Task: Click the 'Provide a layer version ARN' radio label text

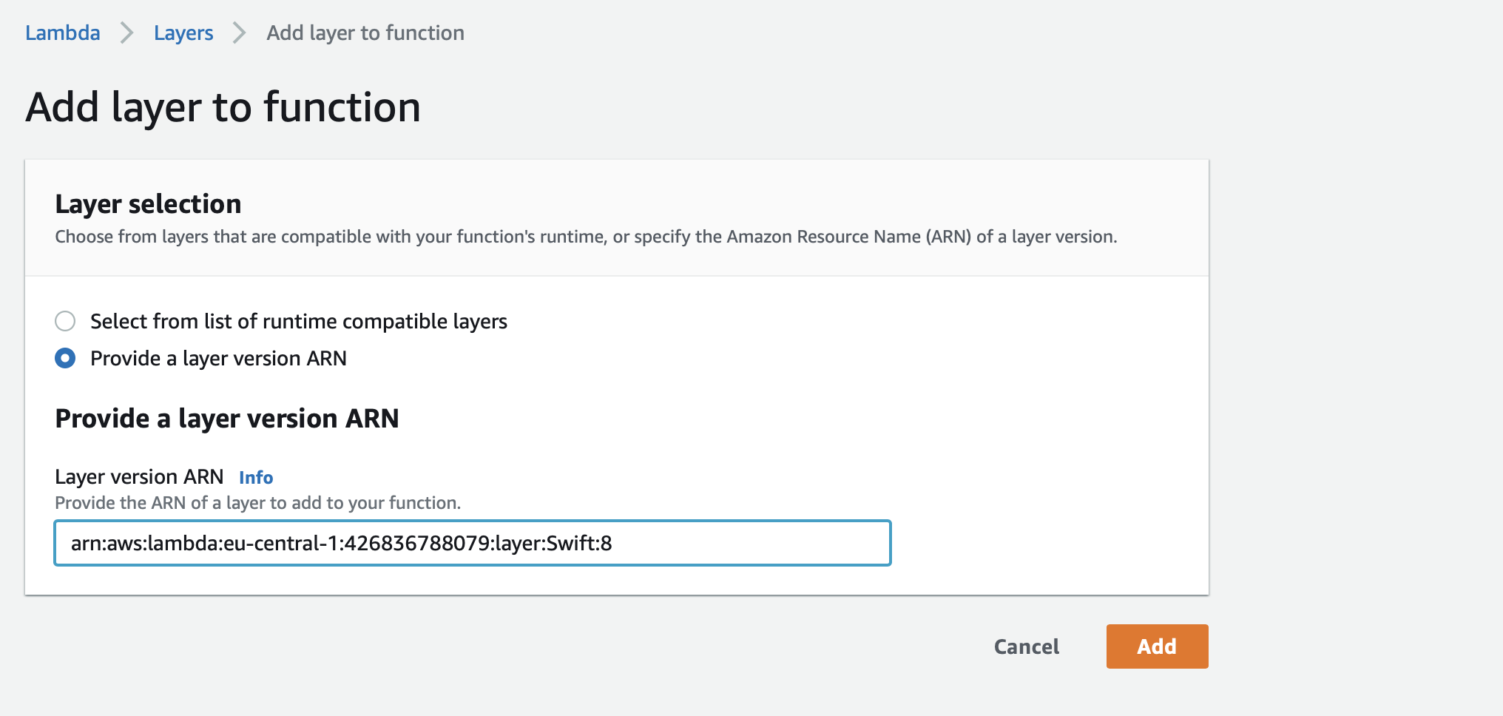Action: pyautogui.click(x=218, y=359)
